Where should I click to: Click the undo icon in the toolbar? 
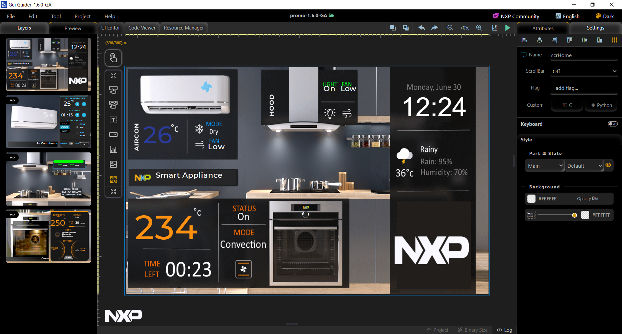pyautogui.click(x=421, y=28)
